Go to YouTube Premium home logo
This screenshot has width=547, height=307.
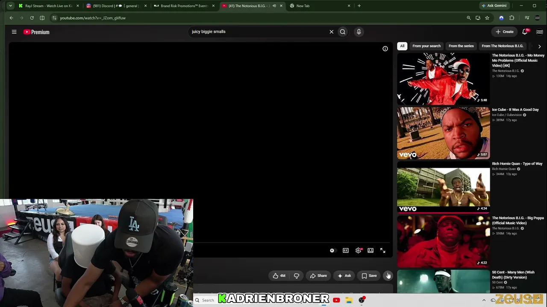pos(36,32)
